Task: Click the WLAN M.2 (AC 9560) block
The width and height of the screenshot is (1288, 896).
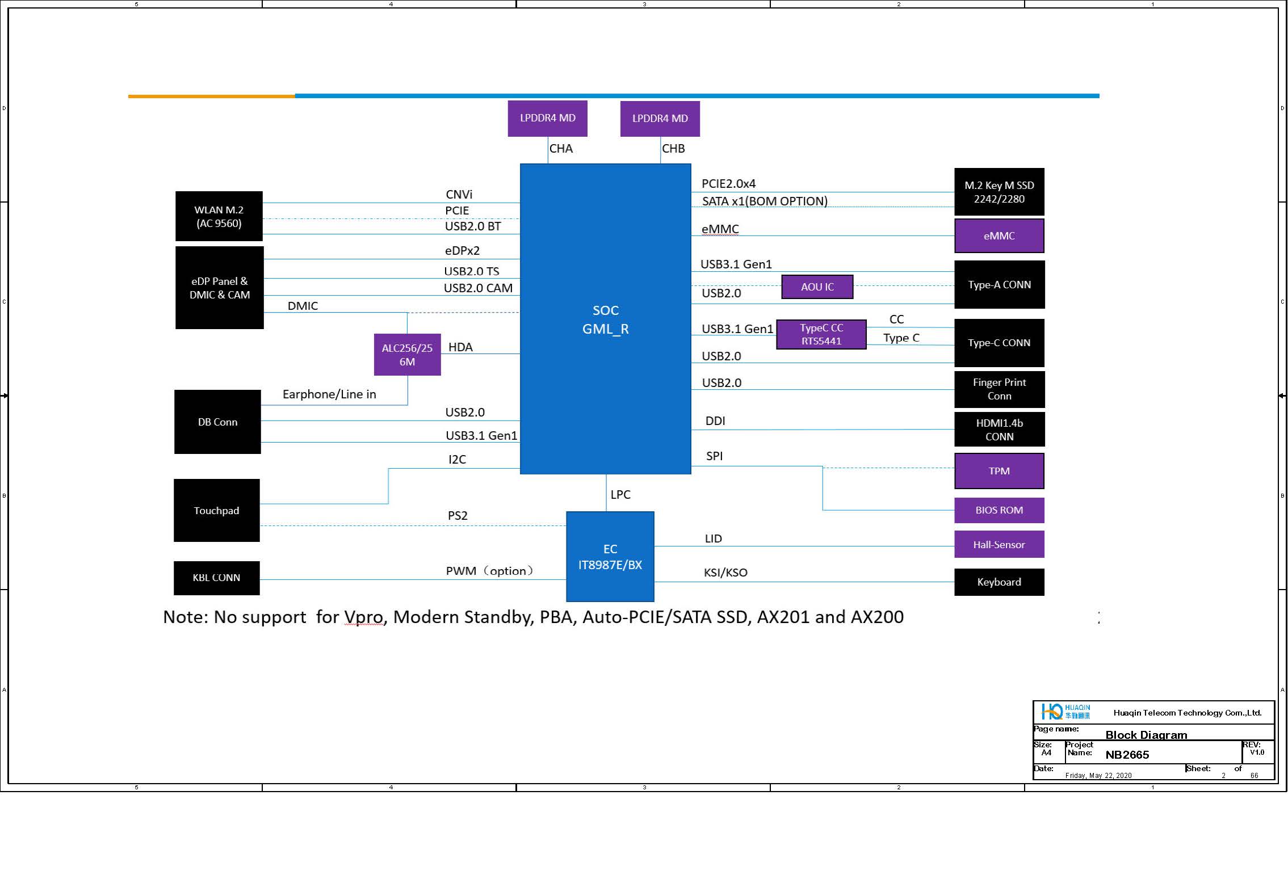Action: coord(219,216)
